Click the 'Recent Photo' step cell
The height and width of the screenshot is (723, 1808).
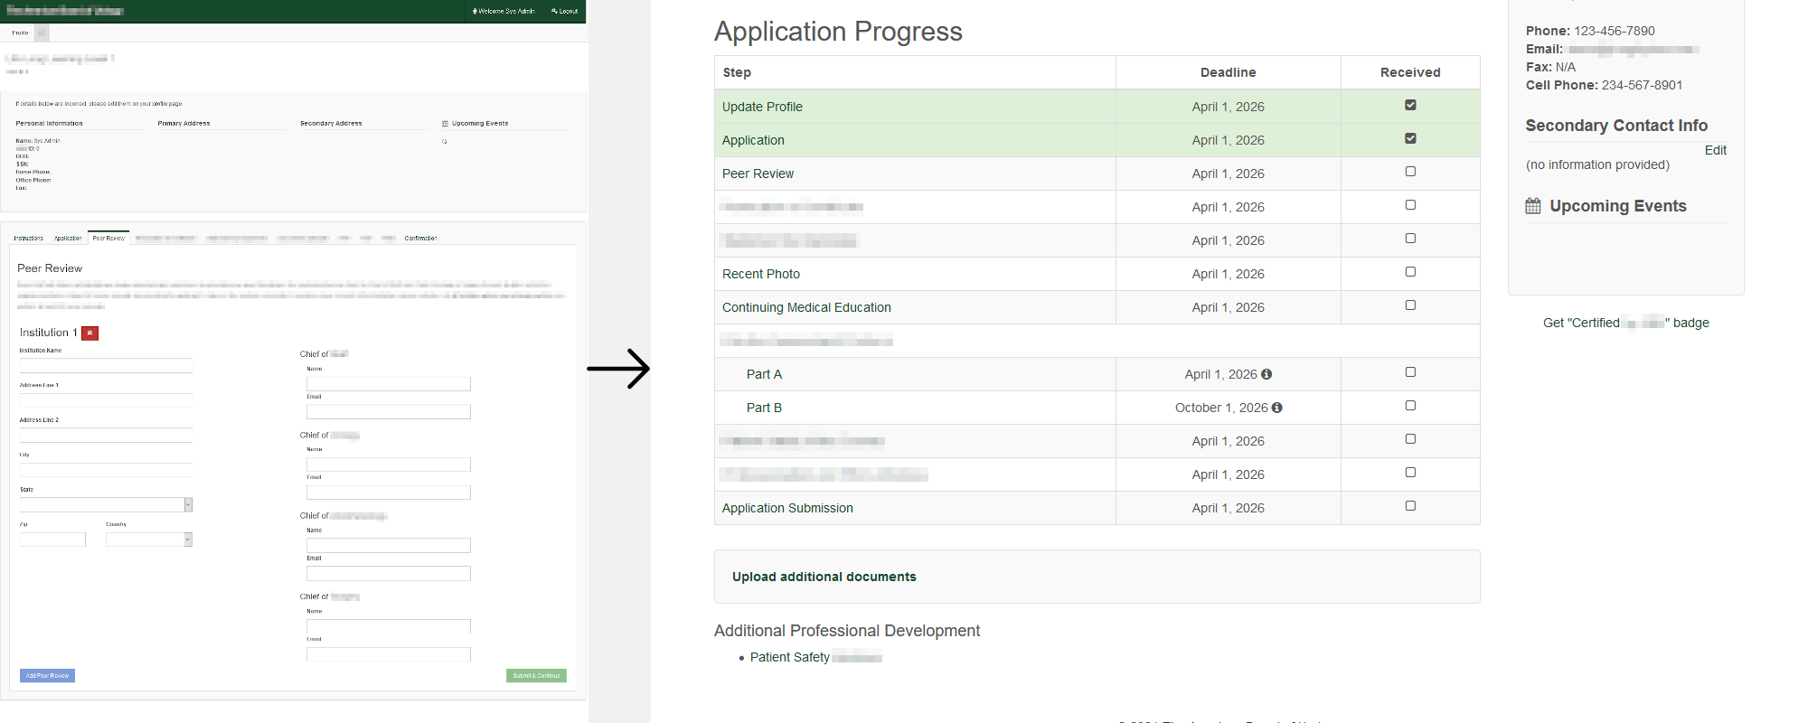(x=915, y=274)
